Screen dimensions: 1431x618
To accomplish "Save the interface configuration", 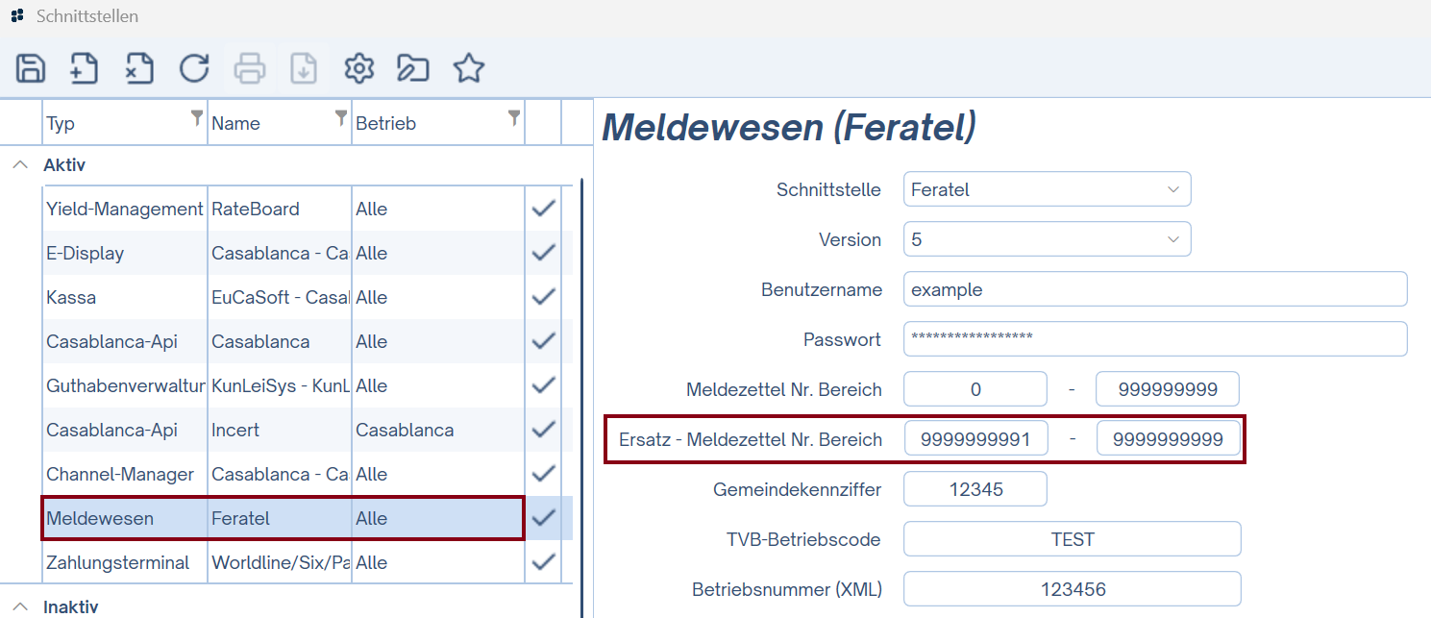I will [x=29, y=68].
